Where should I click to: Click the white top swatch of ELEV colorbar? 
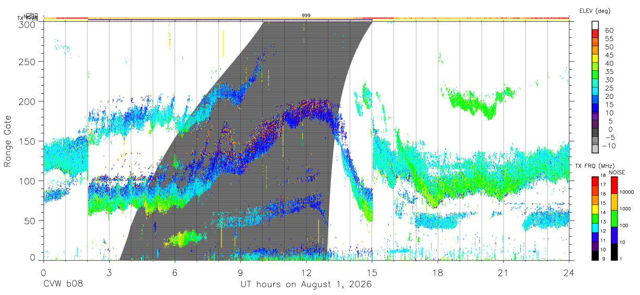tap(596, 25)
